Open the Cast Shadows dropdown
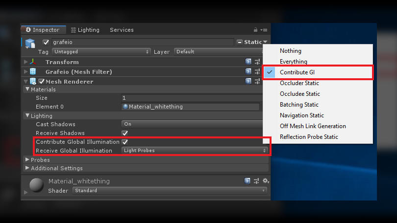397x223 pixels. (192, 124)
